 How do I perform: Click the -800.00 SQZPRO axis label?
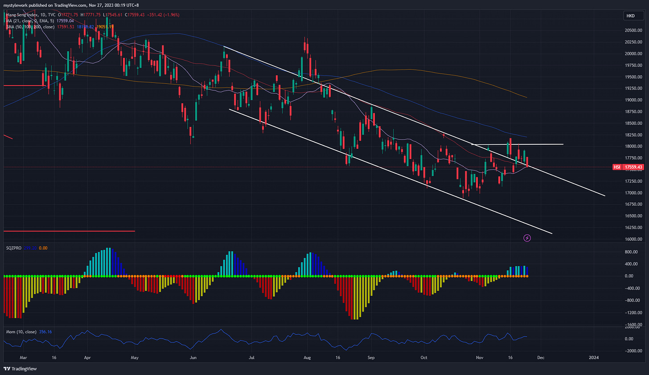(x=633, y=300)
